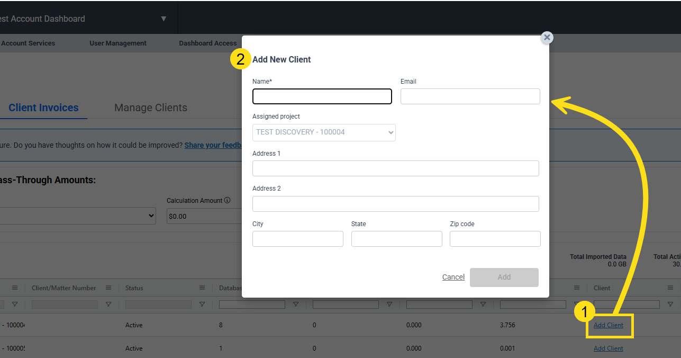Select Active status in first row
The image size is (681, 358).
coord(134,325)
